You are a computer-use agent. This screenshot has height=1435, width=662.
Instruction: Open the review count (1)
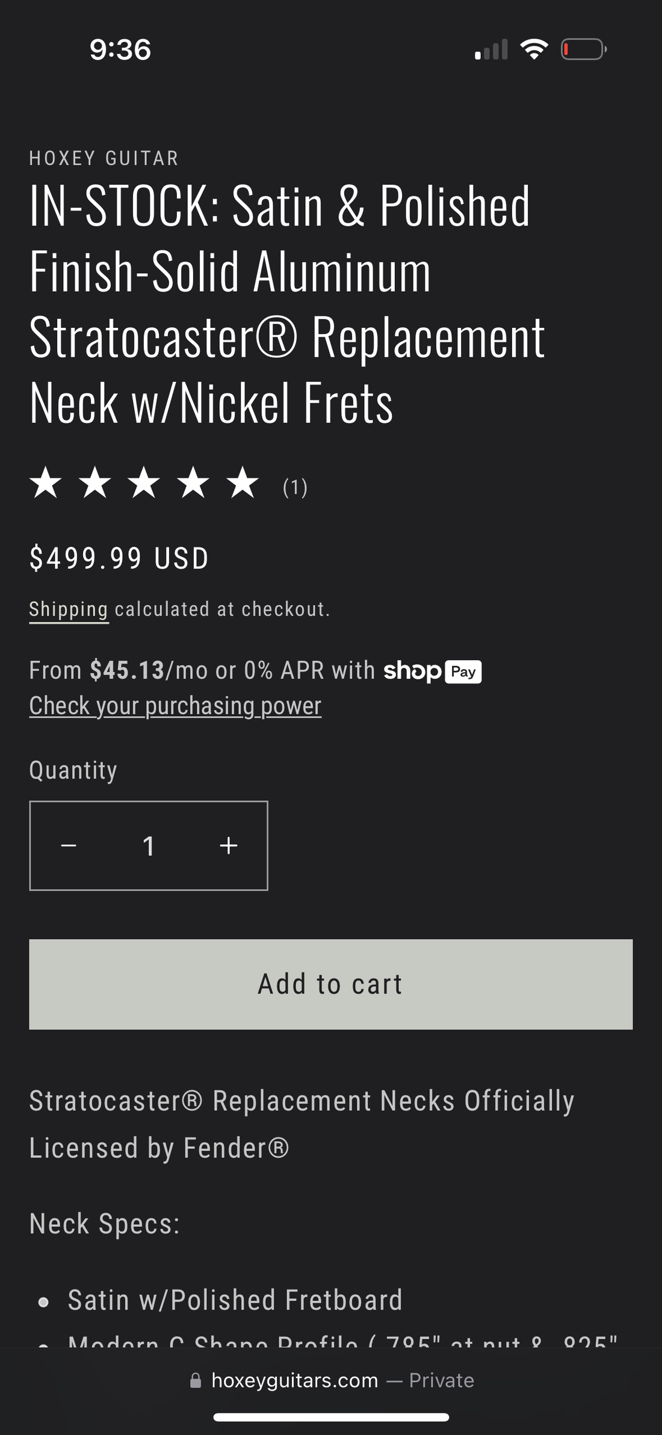(x=295, y=487)
